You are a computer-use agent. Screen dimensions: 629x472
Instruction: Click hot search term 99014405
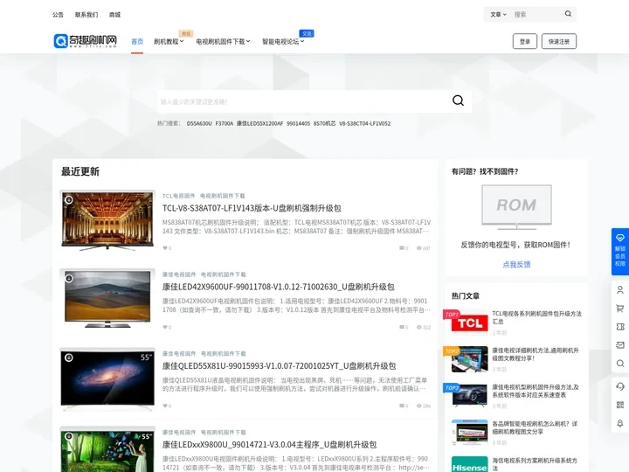(x=298, y=123)
